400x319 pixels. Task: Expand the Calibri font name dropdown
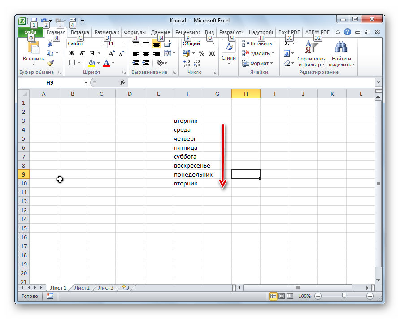[x=104, y=44]
